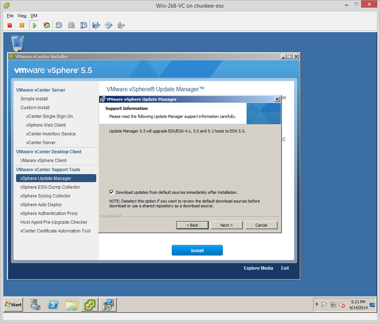Open Snapshot Manager toolbar icon
The height and width of the screenshot is (323, 380).
pos(84,25)
